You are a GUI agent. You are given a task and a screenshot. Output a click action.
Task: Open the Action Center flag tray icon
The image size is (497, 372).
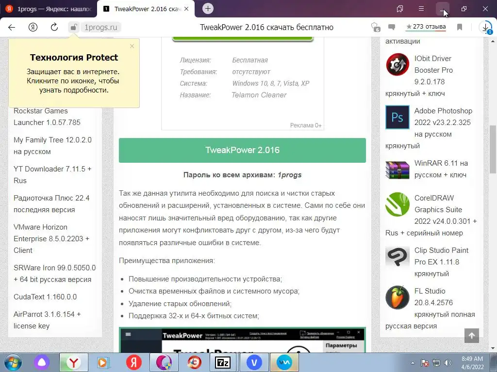[x=425, y=363]
